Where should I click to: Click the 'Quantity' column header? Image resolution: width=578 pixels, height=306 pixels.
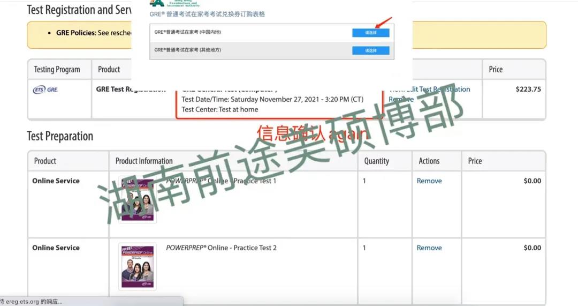coord(376,161)
